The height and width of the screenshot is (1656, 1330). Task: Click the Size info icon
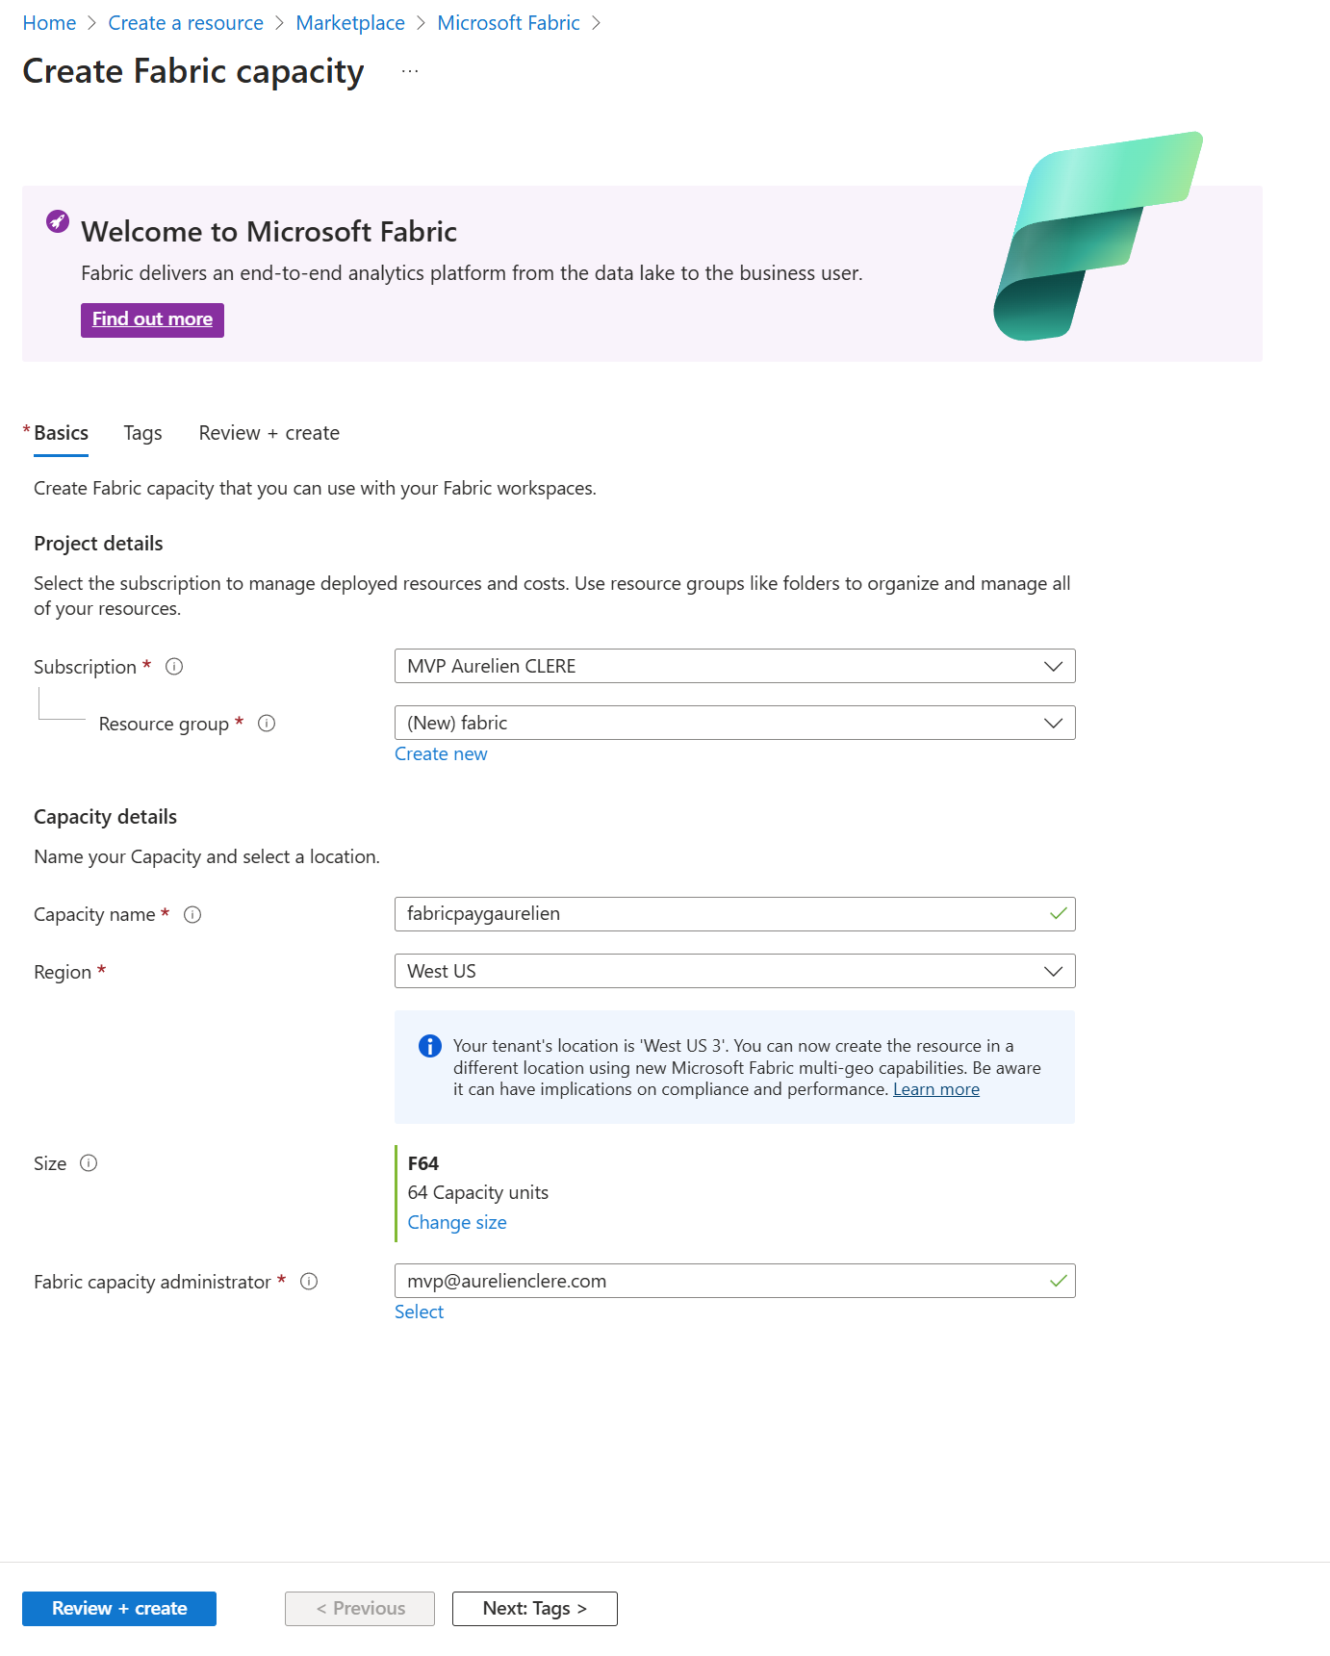pos(89,1162)
